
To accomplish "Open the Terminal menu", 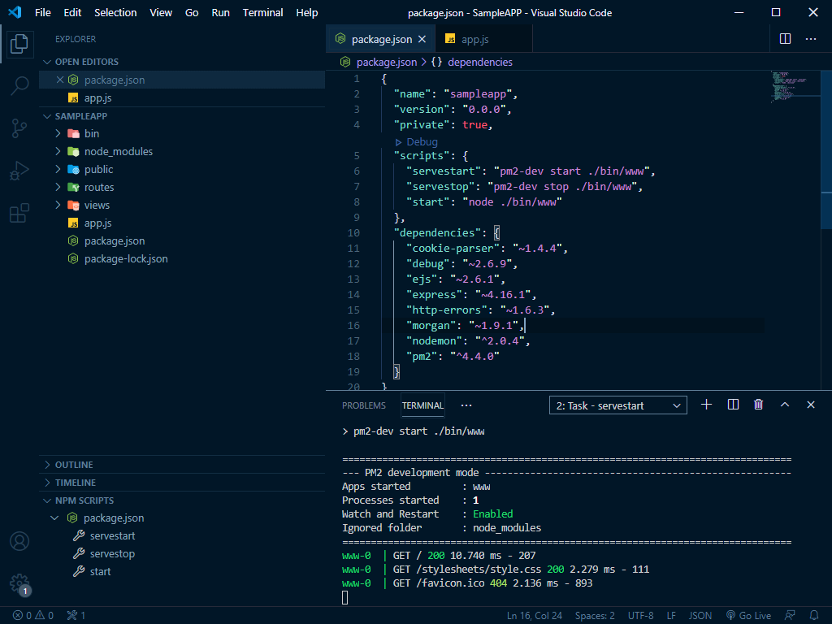I will point(262,13).
